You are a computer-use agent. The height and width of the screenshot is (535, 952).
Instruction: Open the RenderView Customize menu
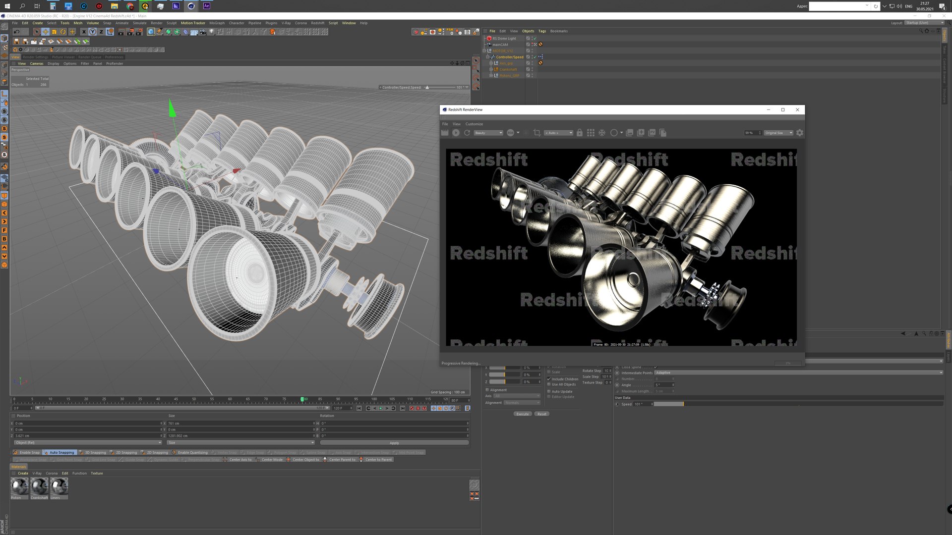coord(474,124)
